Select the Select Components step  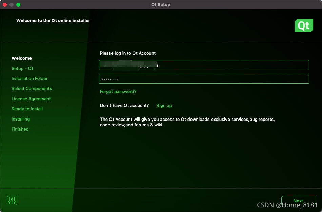32,88
